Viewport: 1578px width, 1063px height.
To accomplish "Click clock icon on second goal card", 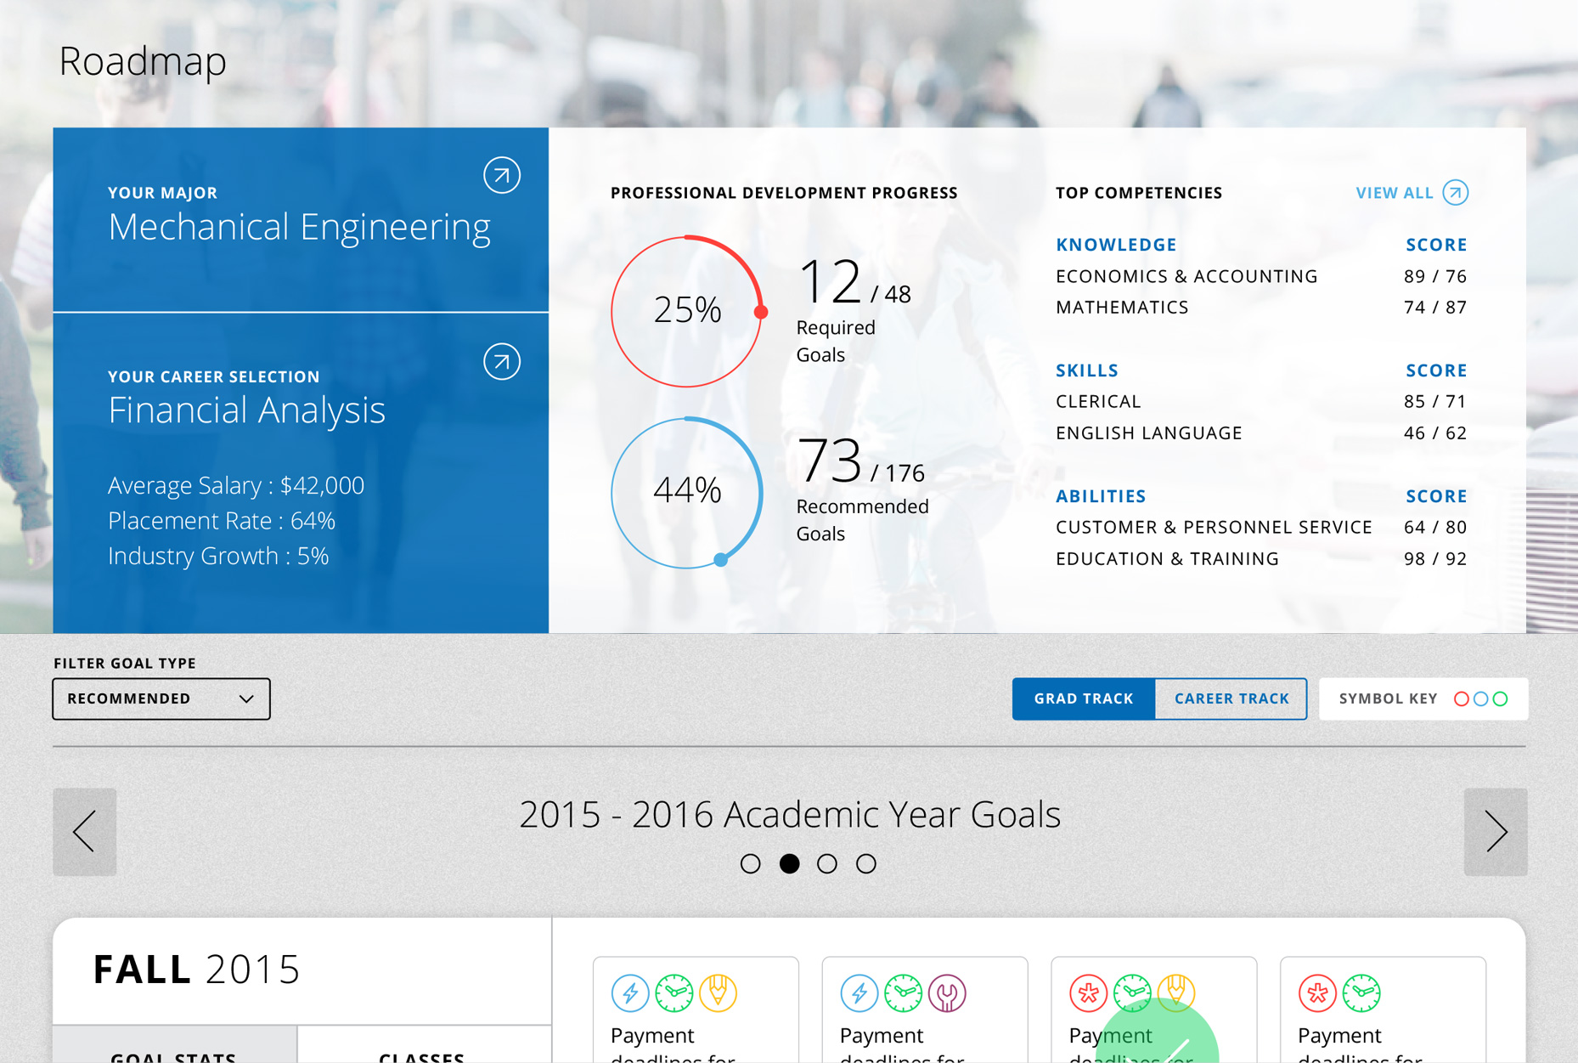I will click(x=904, y=992).
